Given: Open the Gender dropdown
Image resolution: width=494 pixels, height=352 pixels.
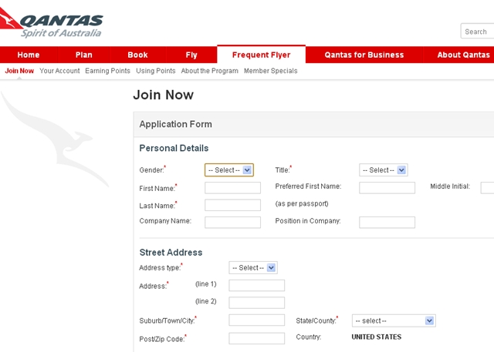Looking at the screenshot, I should (x=229, y=170).
